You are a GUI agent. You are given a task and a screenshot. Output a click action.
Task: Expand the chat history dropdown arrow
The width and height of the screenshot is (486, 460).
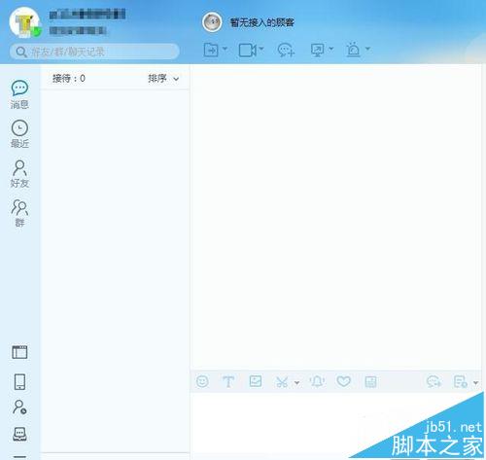click(475, 383)
